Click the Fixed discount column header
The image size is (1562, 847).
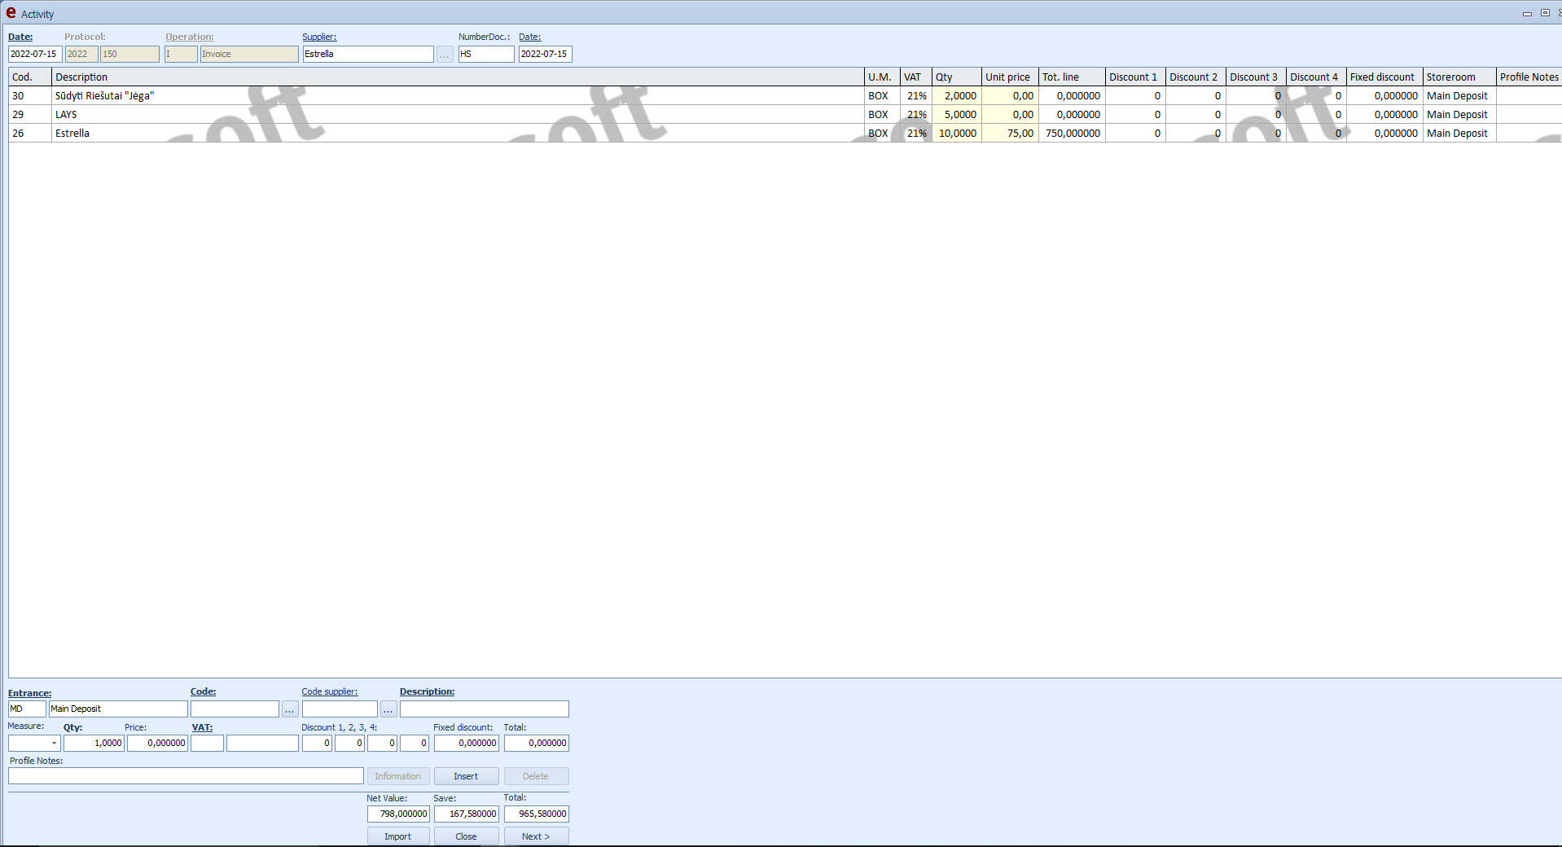click(x=1384, y=77)
